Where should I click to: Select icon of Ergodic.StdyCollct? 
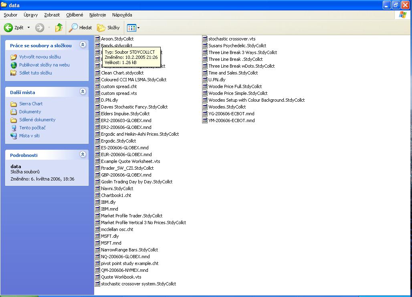point(97,141)
